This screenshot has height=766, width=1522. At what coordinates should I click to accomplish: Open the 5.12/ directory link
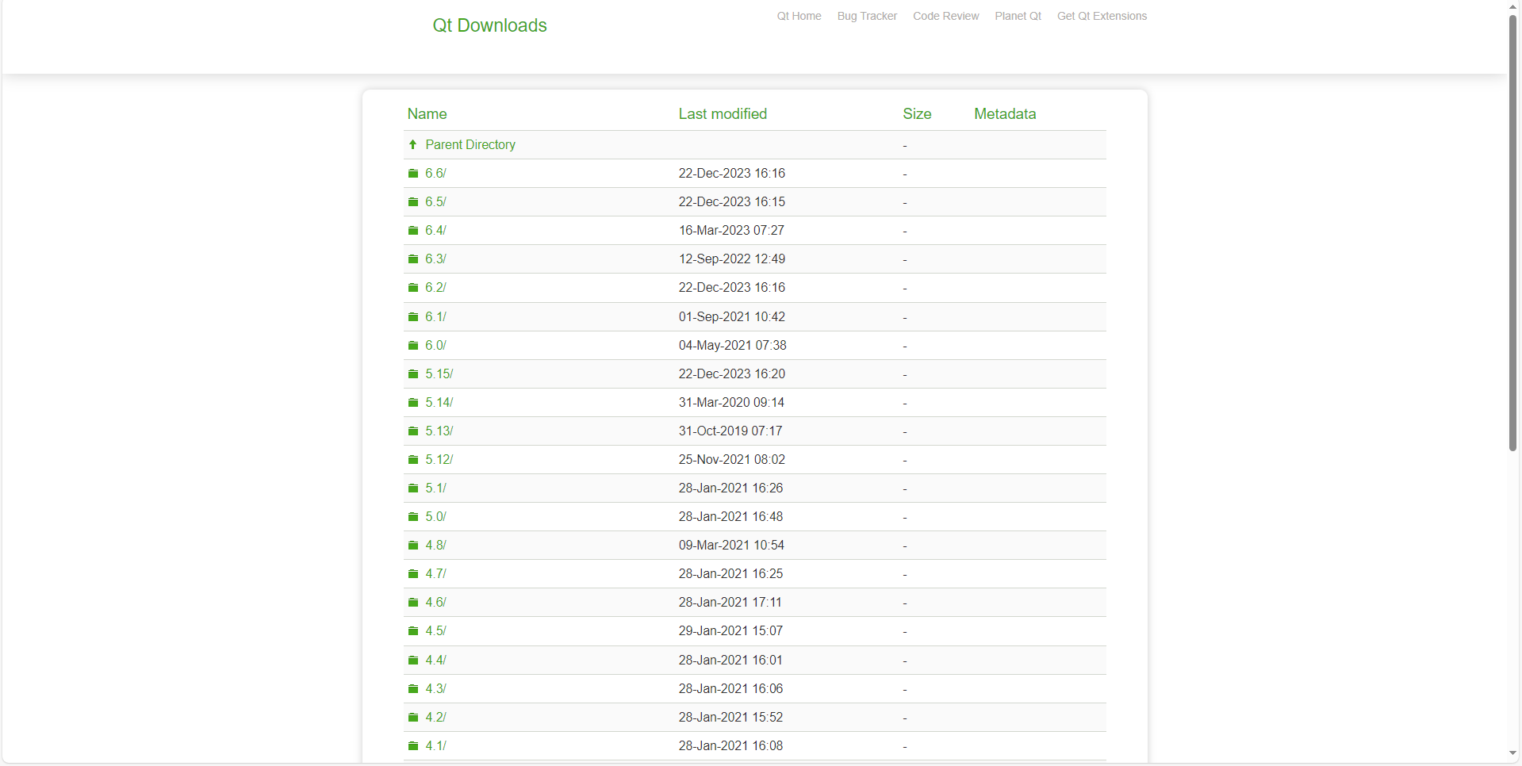(x=439, y=459)
